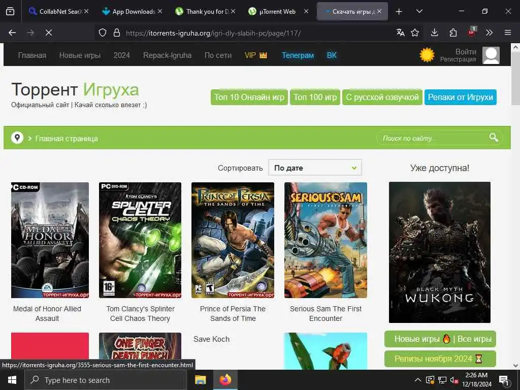Viewport: 520px width, 390px height.
Task: Click Торрент Игруха site logo
Action: [75, 89]
